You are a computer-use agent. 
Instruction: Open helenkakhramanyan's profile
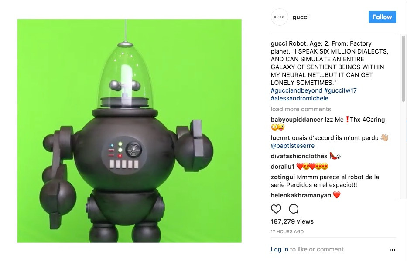pyautogui.click(x=301, y=195)
